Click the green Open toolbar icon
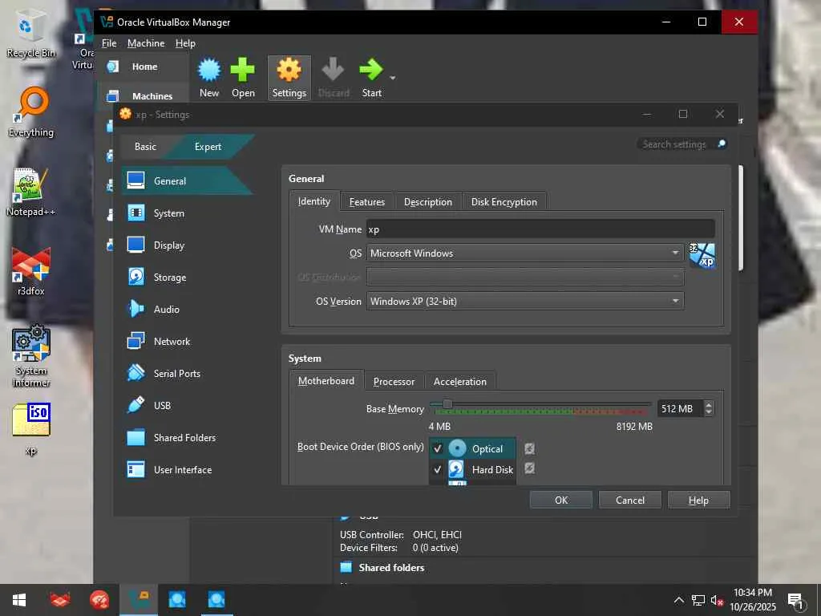The image size is (821, 616). 242,71
